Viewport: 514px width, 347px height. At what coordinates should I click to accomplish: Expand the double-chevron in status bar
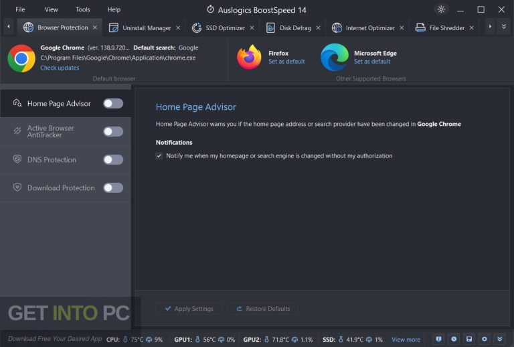500,339
